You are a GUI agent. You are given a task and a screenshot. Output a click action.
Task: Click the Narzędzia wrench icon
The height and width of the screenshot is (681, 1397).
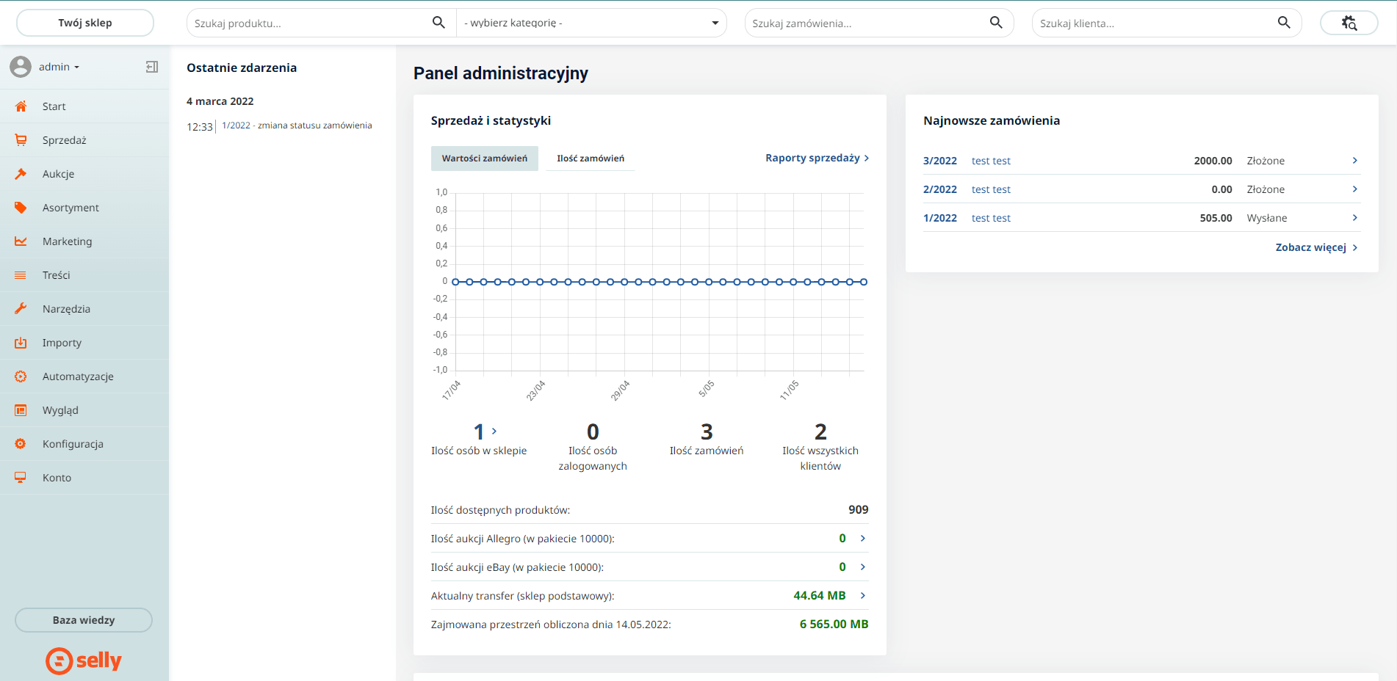tap(21, 309)
